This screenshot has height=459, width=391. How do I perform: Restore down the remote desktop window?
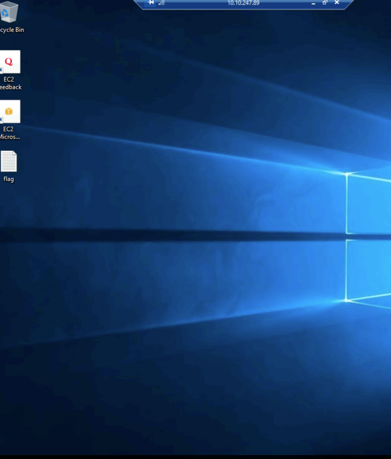coord(325,3)
